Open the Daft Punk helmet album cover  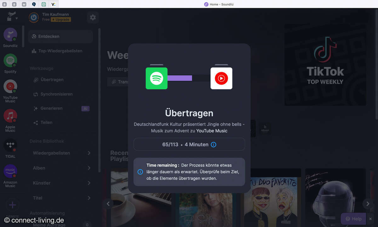click(335, 198)
